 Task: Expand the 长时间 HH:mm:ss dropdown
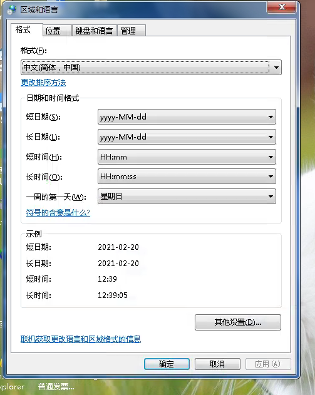[187, 177]
